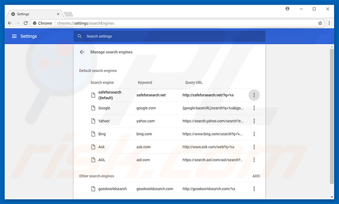339x204 pixels.
Task: Click the Other search engines heading
Action: (97, 176)
